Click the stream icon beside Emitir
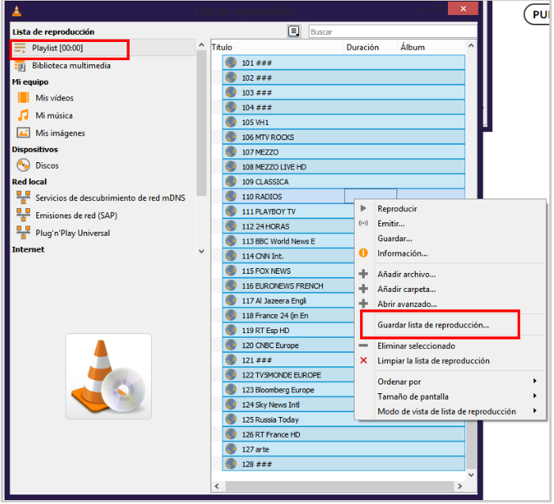The height and width of the screenshot is (504, 554). click(363, 223)
